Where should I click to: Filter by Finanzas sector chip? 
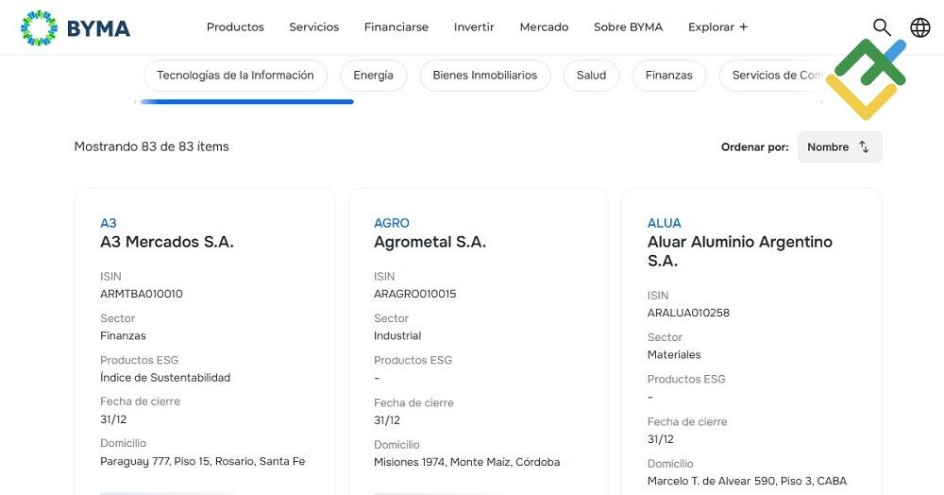[669, 76]
